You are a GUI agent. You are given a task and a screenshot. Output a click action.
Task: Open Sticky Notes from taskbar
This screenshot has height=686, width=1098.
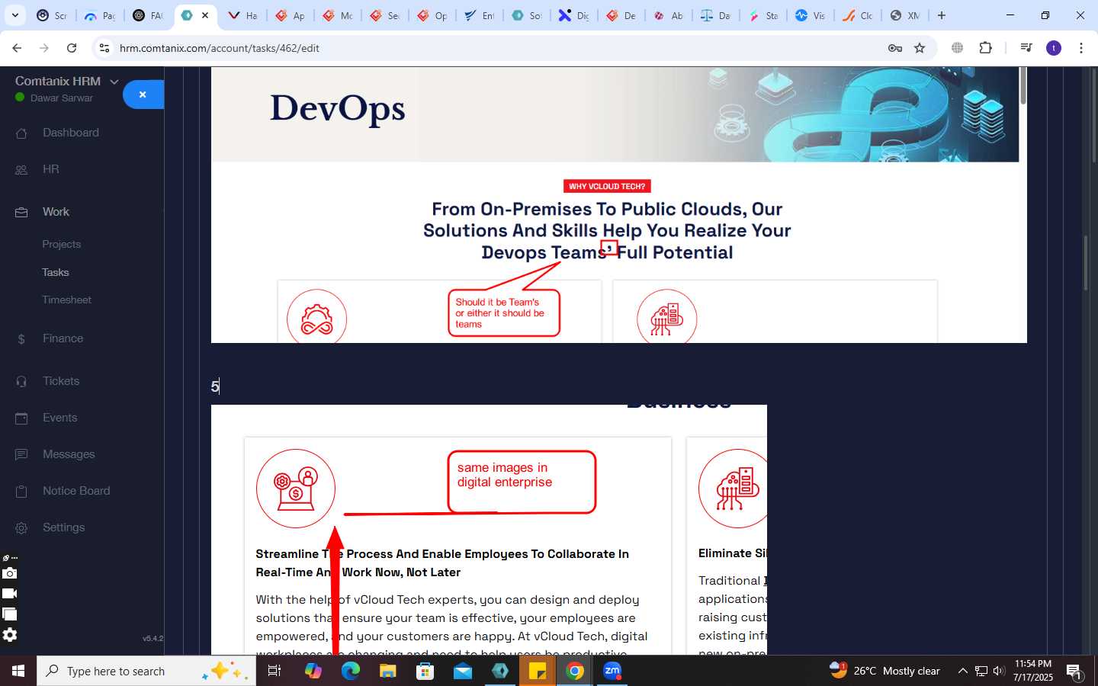point(538,671)
